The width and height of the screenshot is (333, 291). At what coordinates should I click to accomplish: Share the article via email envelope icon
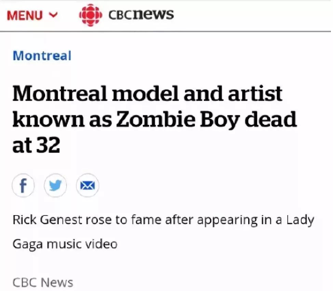[x=88, y=185]
